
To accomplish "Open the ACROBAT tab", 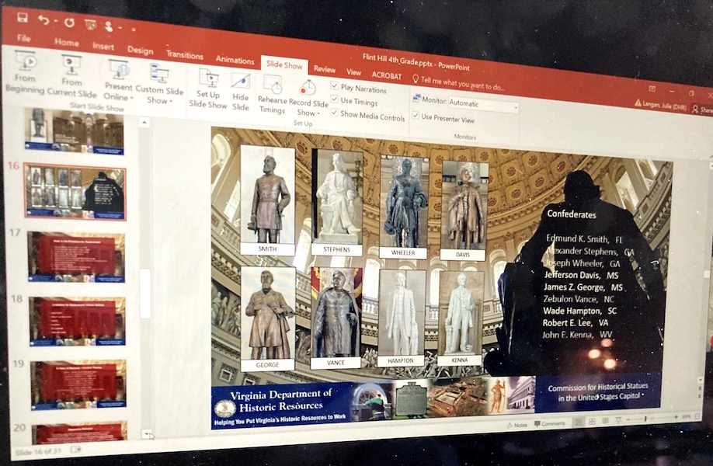I will pyautogui.click(x=387, y=75).
